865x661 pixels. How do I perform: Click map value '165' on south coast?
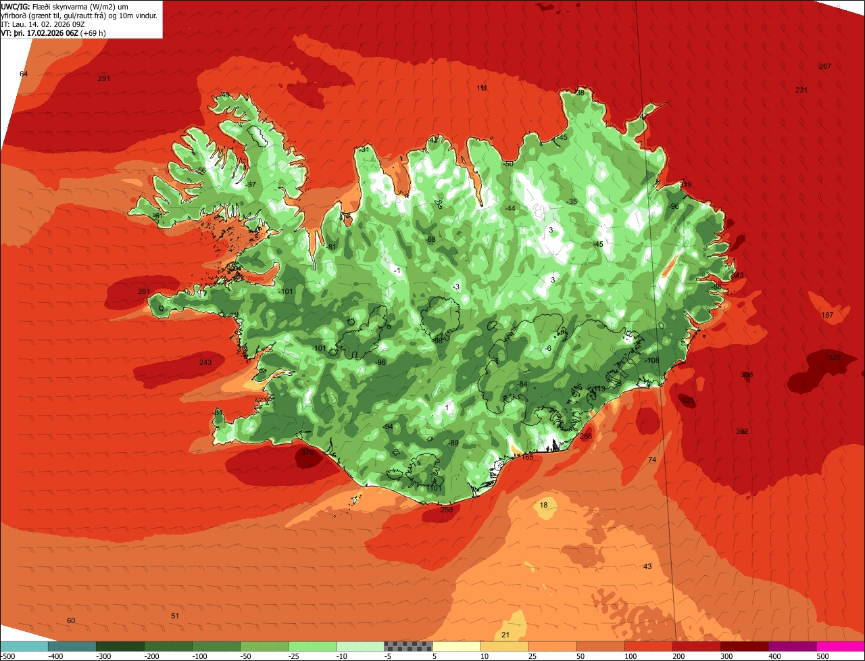(527, 457)
